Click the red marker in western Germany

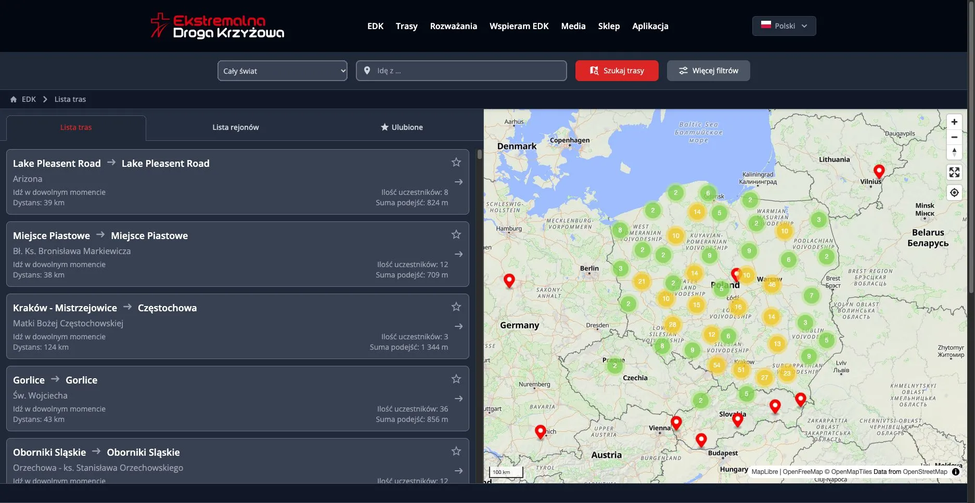click(509, 281)
